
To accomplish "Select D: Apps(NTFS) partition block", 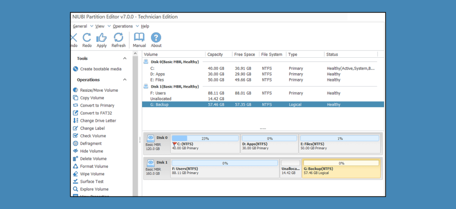I will pos(269,144).
